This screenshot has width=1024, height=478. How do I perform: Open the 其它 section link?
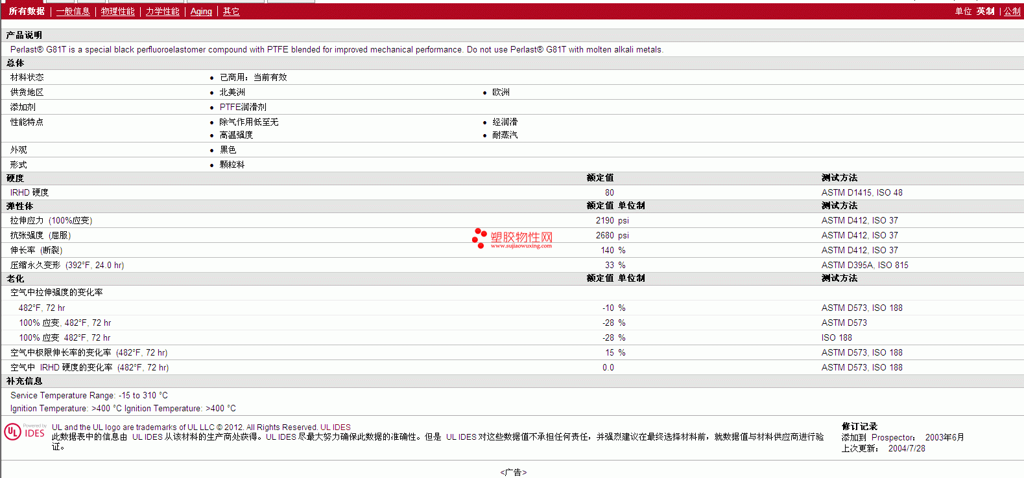click(x=231, y=11)
